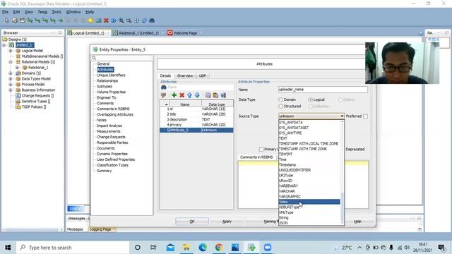The width and height of the screenshot is (452, 254).
Task: Select the Domain data type radio
Action: 281,99
